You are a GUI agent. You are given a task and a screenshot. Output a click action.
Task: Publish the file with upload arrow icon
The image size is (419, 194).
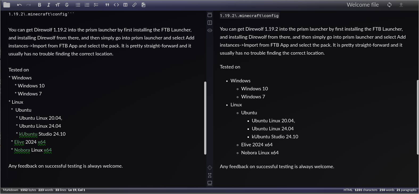click(x=401, y=5)
